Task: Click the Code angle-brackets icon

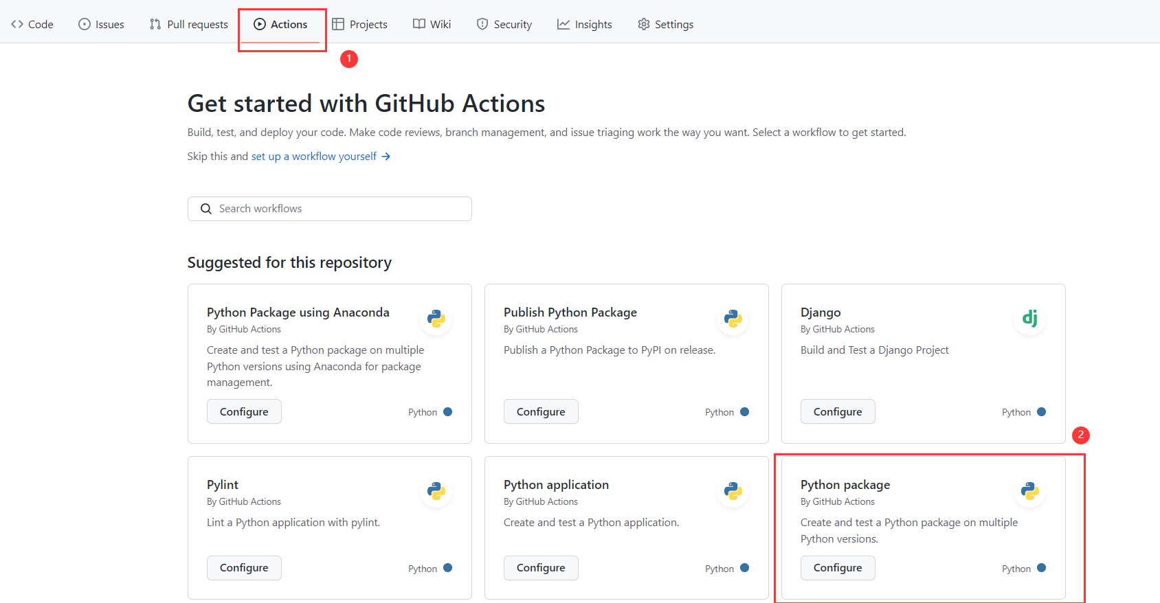Action: pos(17,24)
